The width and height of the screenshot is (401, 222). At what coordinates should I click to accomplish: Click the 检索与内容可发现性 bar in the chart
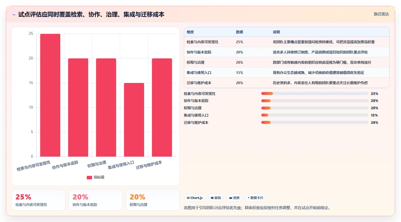click(50, 95)
